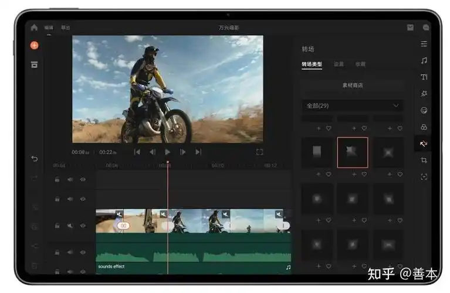Undo the last edit

[x=35, y=159]
